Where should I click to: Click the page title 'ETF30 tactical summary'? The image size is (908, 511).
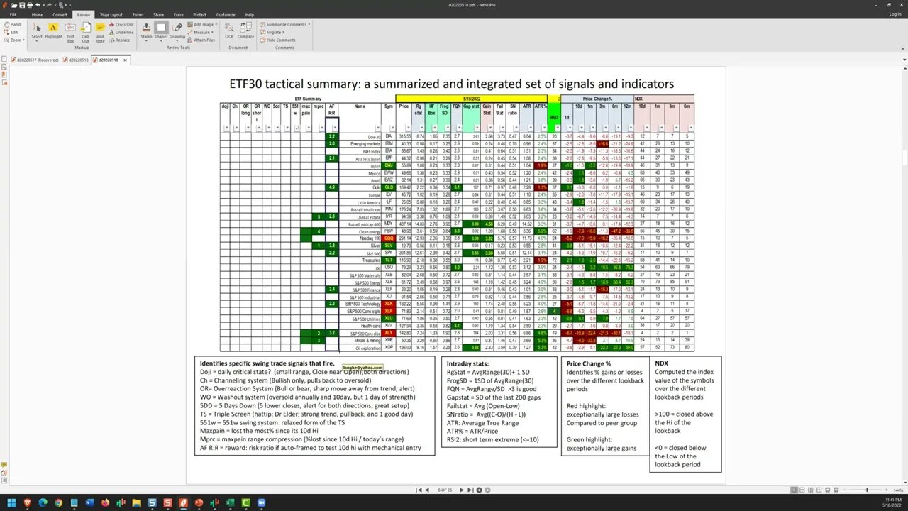point(294,84)
